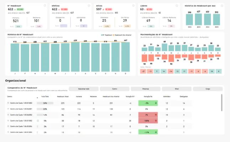Screen dimensions: 230x142
Task: Expand the cost center row with 14% of total
Action: click(8, 115)
